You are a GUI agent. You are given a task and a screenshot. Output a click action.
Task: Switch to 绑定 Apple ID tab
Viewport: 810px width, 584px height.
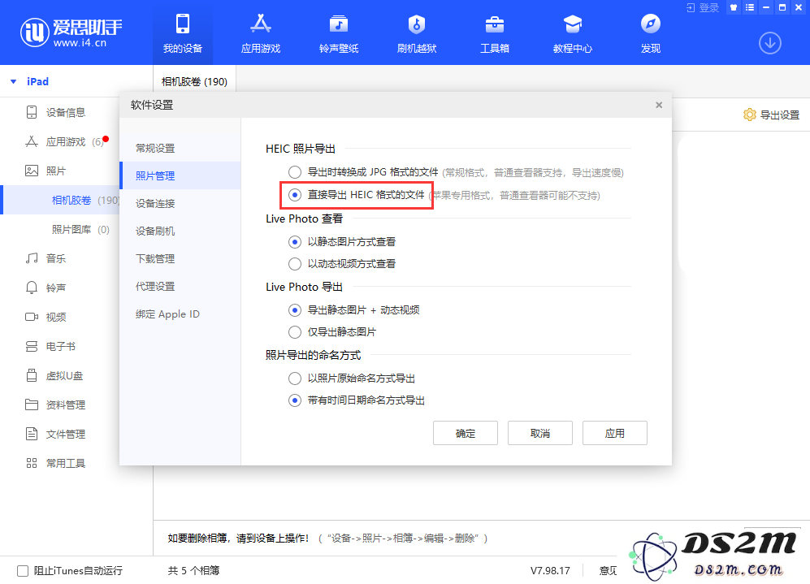click(180, 314)
